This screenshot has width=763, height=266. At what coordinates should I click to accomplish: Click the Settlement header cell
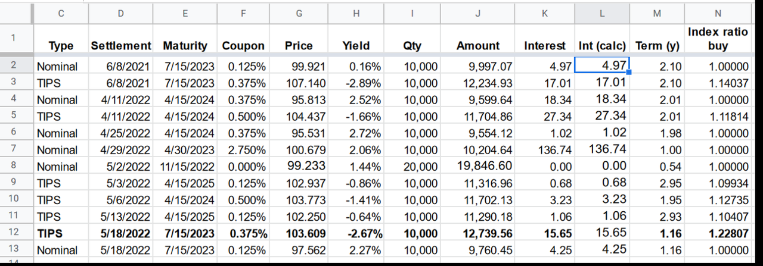click(121, 45)
